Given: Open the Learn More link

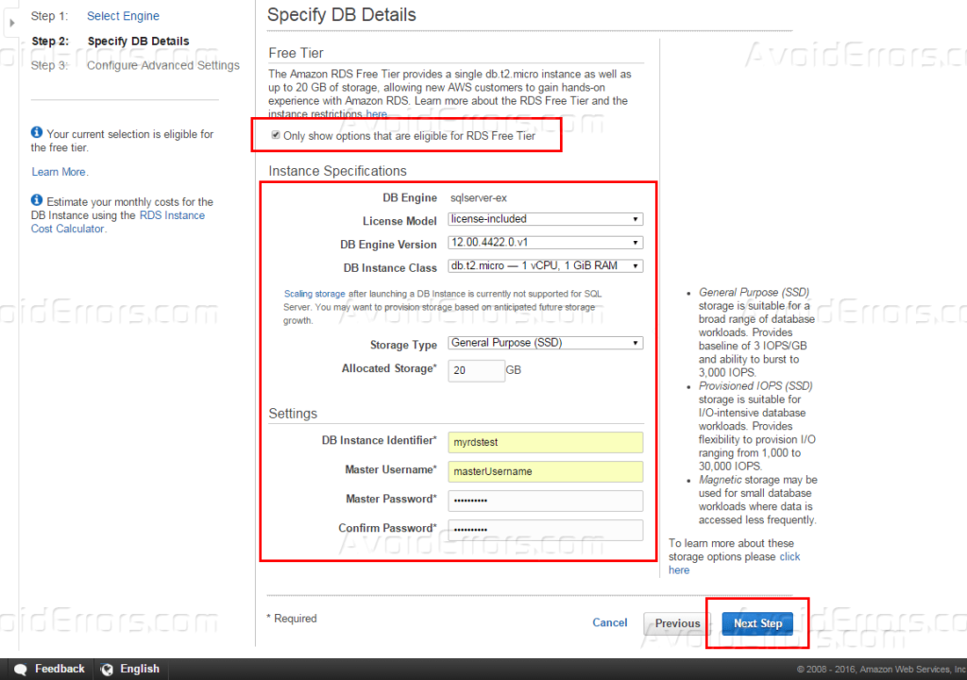Looking at the screenshot, I should click(x=59, y=171).
